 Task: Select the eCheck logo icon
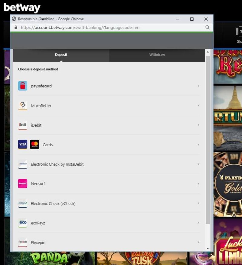[23, 203]
